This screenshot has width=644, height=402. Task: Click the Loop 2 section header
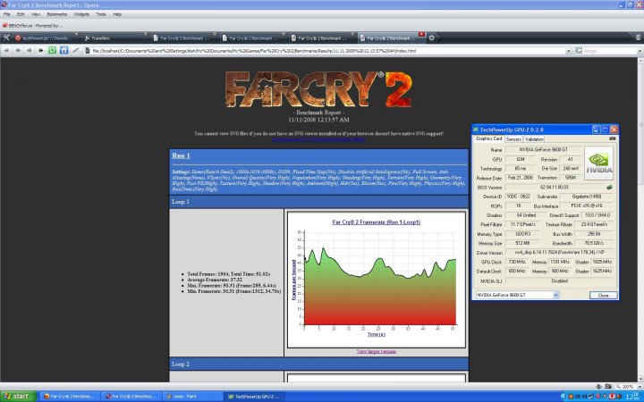(x=318, y=364)
